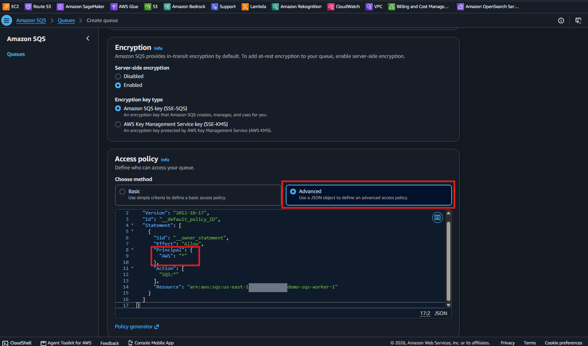Open the info panel icon in header
Viewport: 588px width, 346px height.
point(561,21)
